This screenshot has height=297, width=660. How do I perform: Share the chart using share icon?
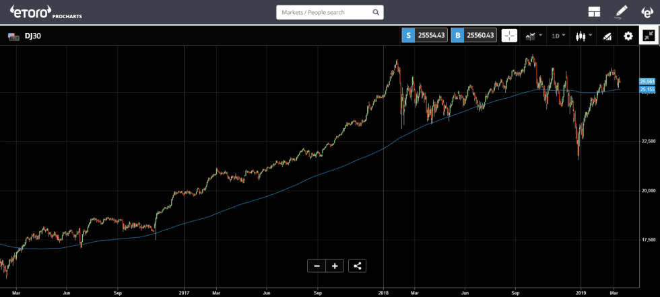point(358,265)
